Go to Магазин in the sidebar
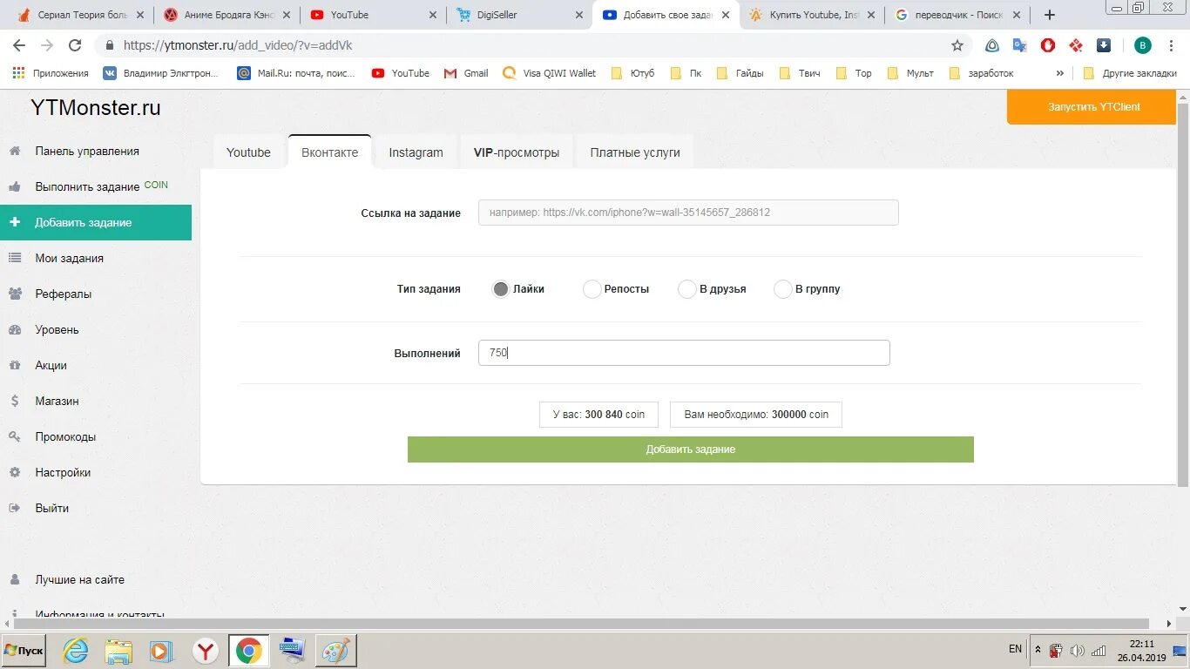 click(57, 401)
